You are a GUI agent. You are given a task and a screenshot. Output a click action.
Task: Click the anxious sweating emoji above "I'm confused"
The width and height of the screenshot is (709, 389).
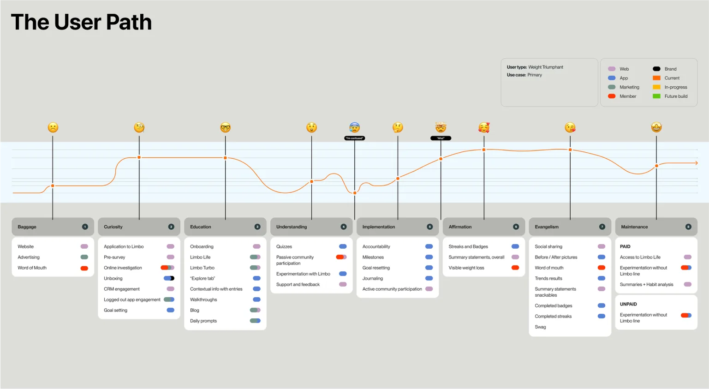point(355,127)
